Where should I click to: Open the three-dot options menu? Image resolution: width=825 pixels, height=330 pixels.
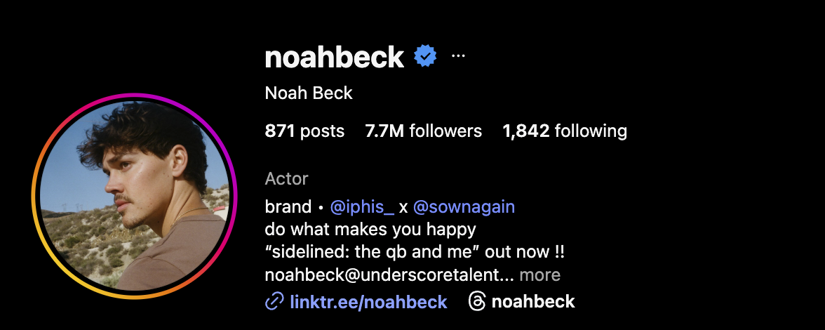[x=458, y=56]
